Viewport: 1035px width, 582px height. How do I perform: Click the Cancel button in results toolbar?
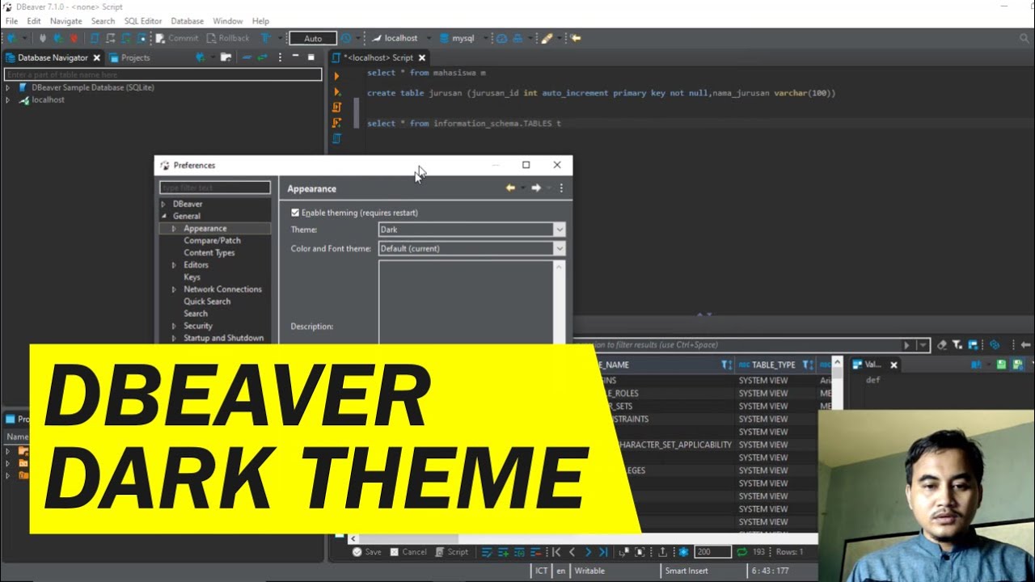point(408,552)
